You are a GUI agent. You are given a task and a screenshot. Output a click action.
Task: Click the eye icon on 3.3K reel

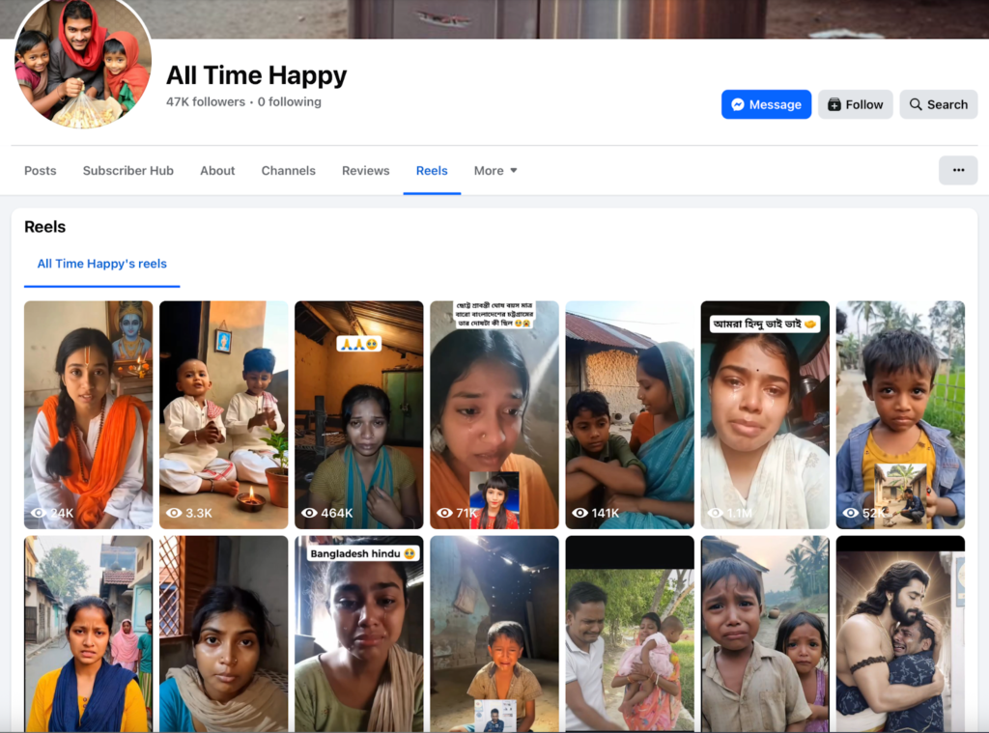click(174, 513)
